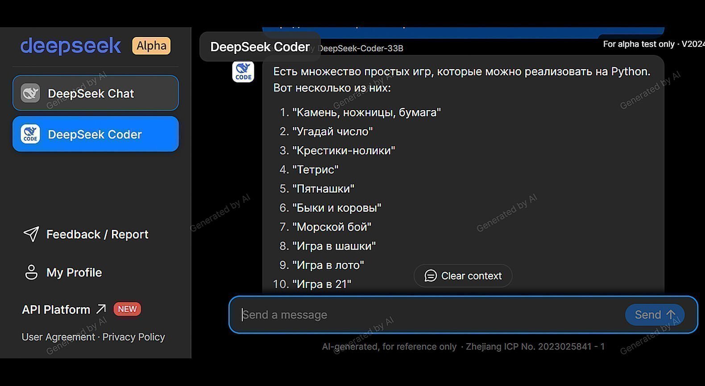705x386 pixels.
Task: Click the NEW badge next to API Platform
Action: 127,309
